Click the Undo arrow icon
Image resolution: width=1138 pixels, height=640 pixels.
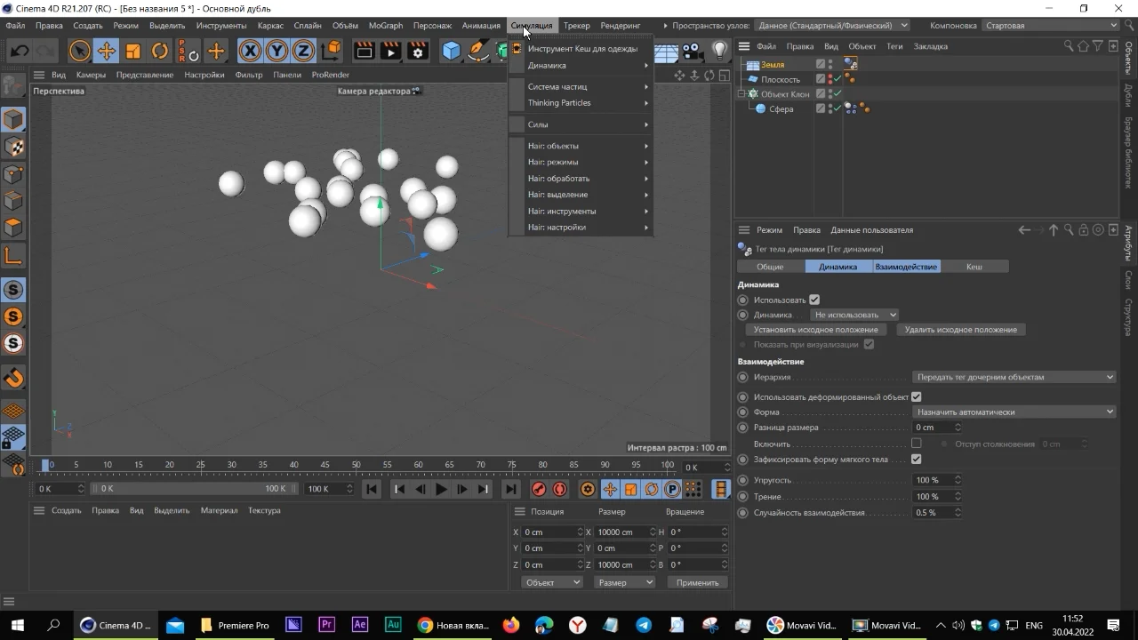(x=19, y=52)
